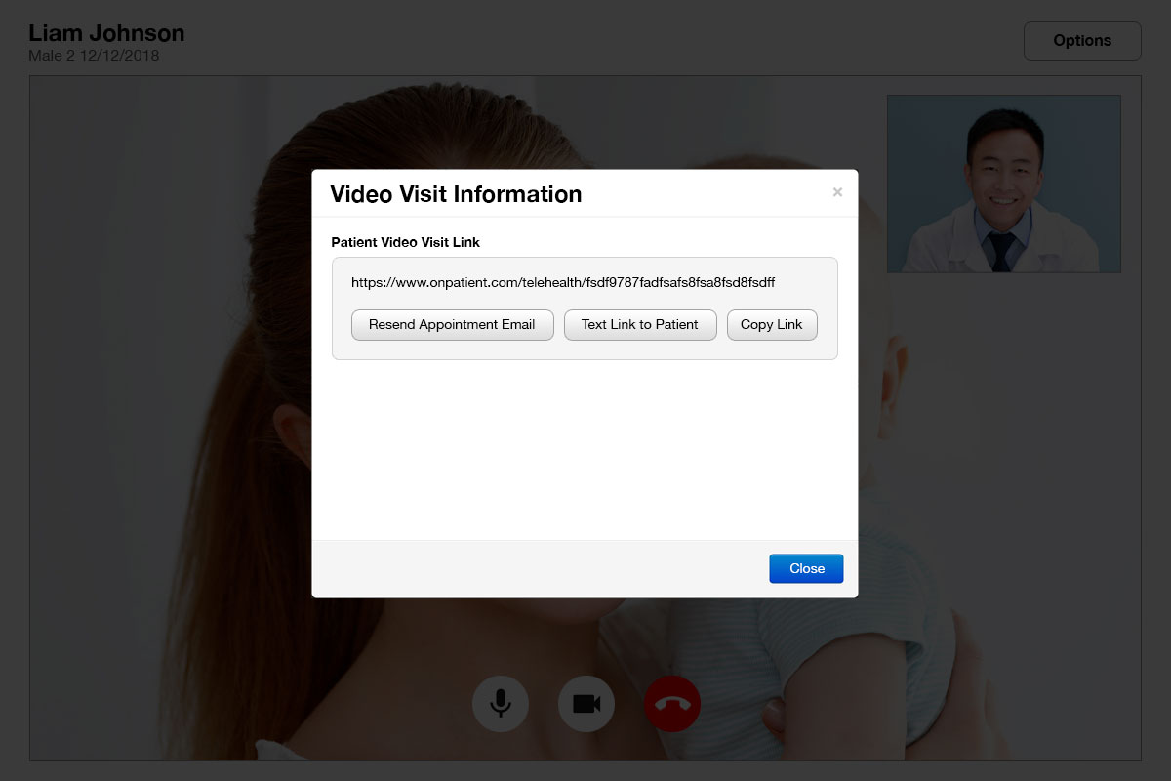Image resolution: width=1171 pixels, height=781 pixels.
Task: Close the Video Visit Information dialog
Action: [806, 568]
